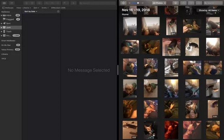Screen dimensions: 224x140
Task: Expand the Sent mailbox disclosure triangle
Action: click(x=1, y=23)
